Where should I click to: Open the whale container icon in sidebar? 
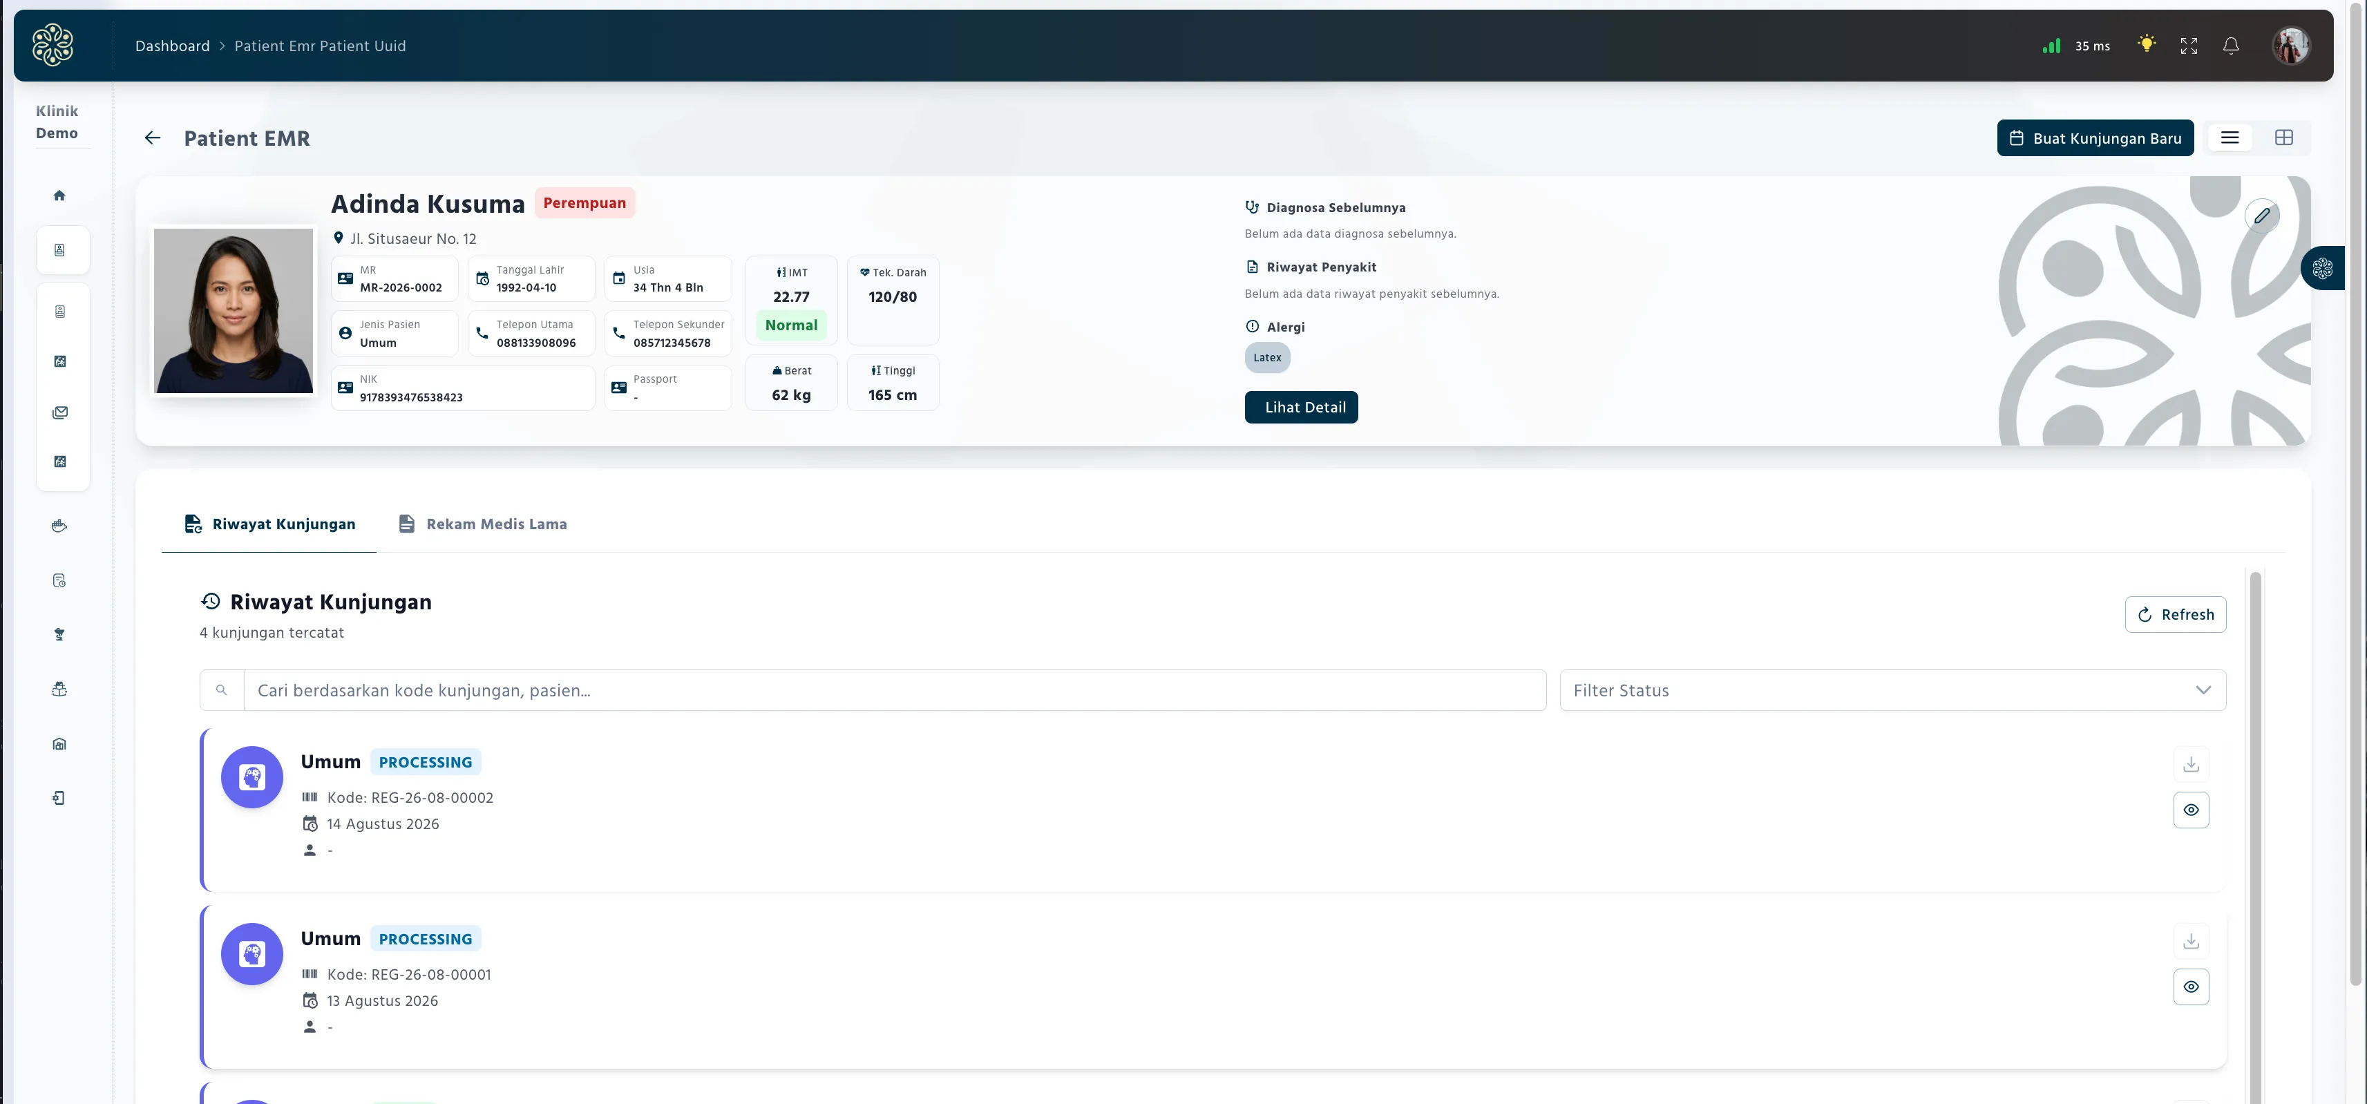tap(59, 526)
